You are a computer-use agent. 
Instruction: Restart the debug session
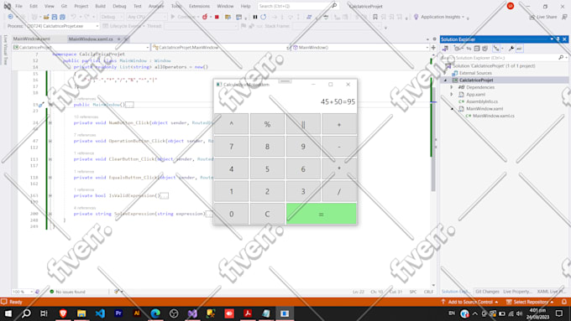264,17
